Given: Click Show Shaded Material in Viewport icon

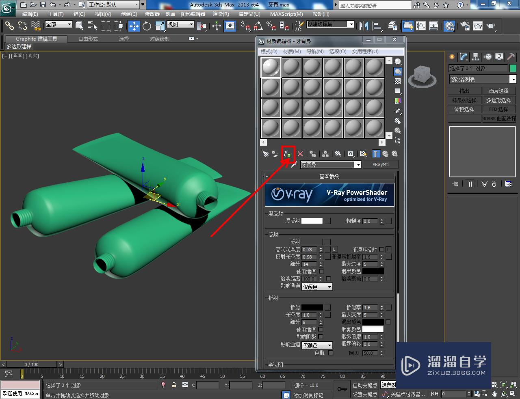Looking at the screenshot, I should 364,154.
